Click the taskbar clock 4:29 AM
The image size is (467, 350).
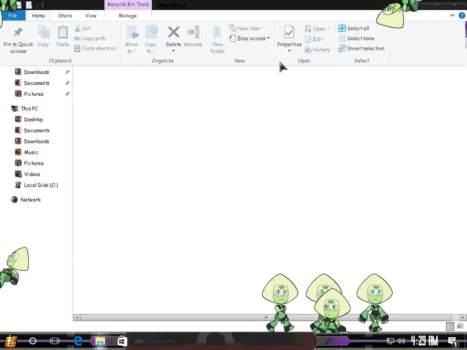tap(424, 341)
